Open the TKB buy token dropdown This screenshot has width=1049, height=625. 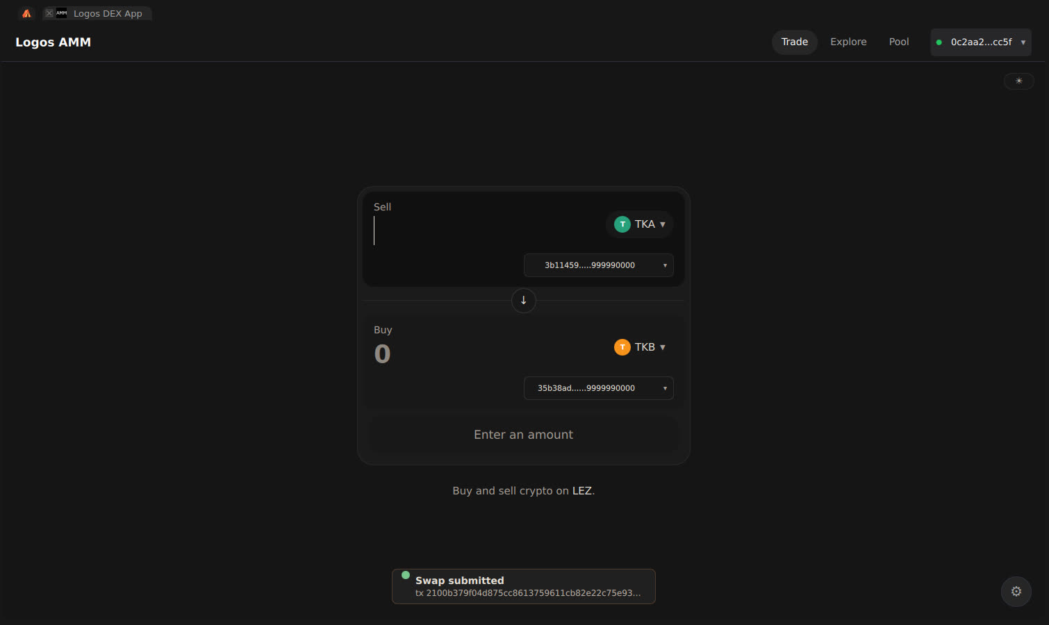tap(640, 347)
